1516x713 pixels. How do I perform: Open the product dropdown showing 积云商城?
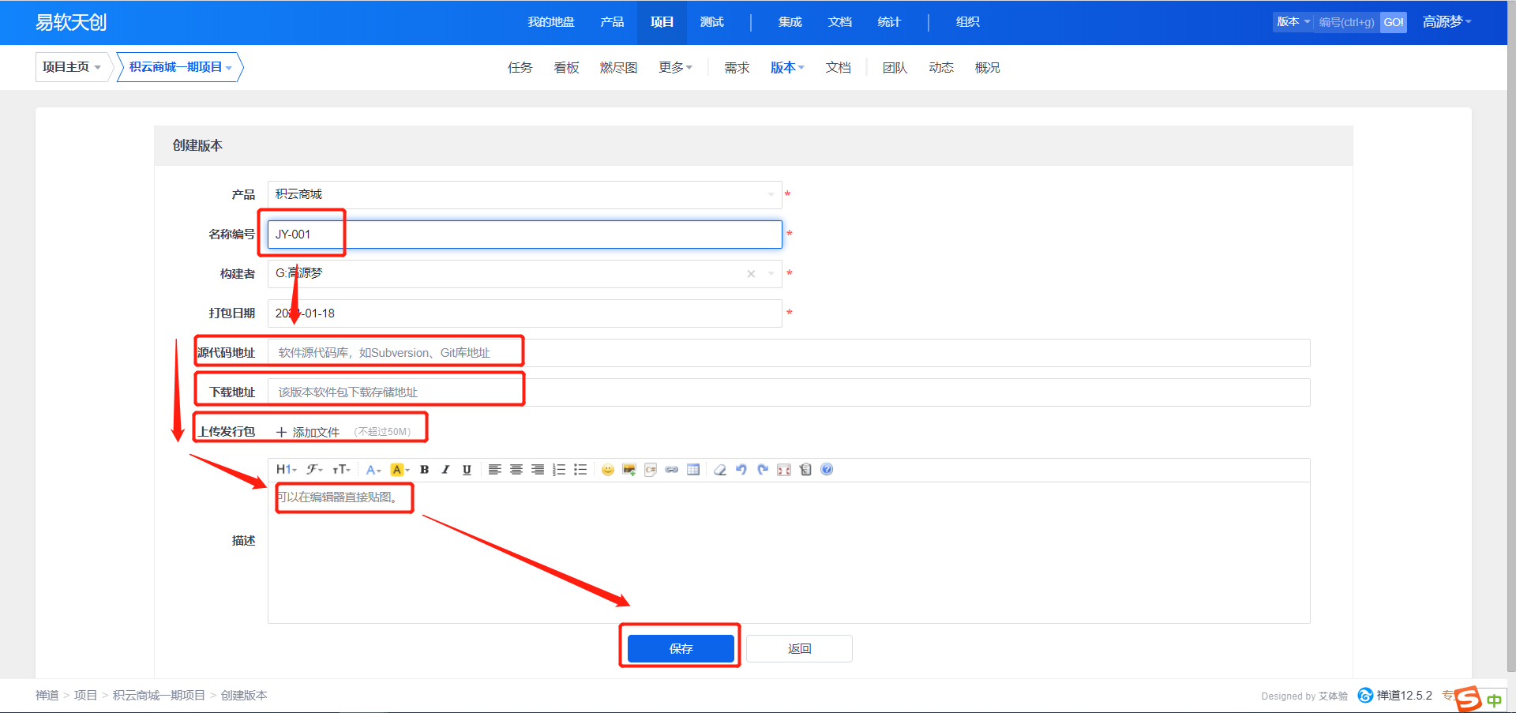coord(524,194)
